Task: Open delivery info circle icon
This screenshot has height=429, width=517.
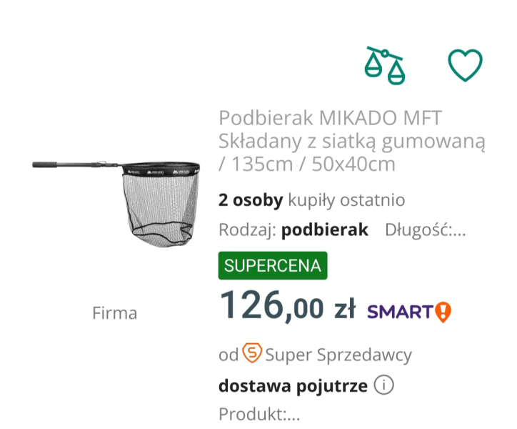Action: pyautogui.click(x=383, y=386)
